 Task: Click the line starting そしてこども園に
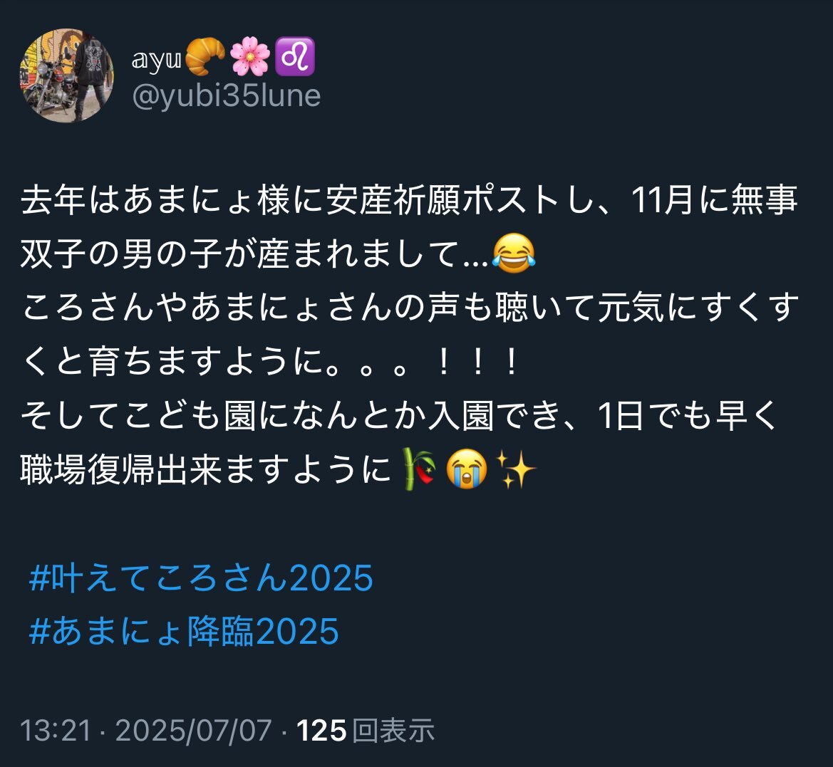point(399,415)
